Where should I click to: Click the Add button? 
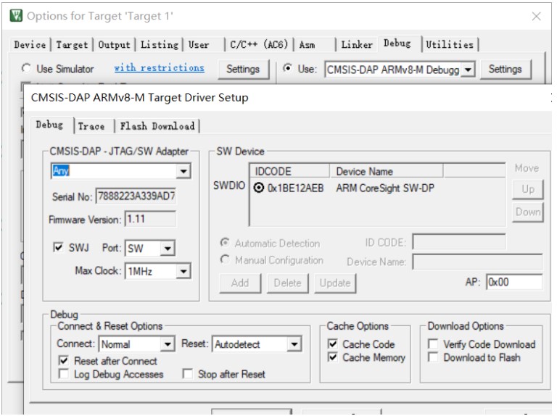[x=240, y=283]
